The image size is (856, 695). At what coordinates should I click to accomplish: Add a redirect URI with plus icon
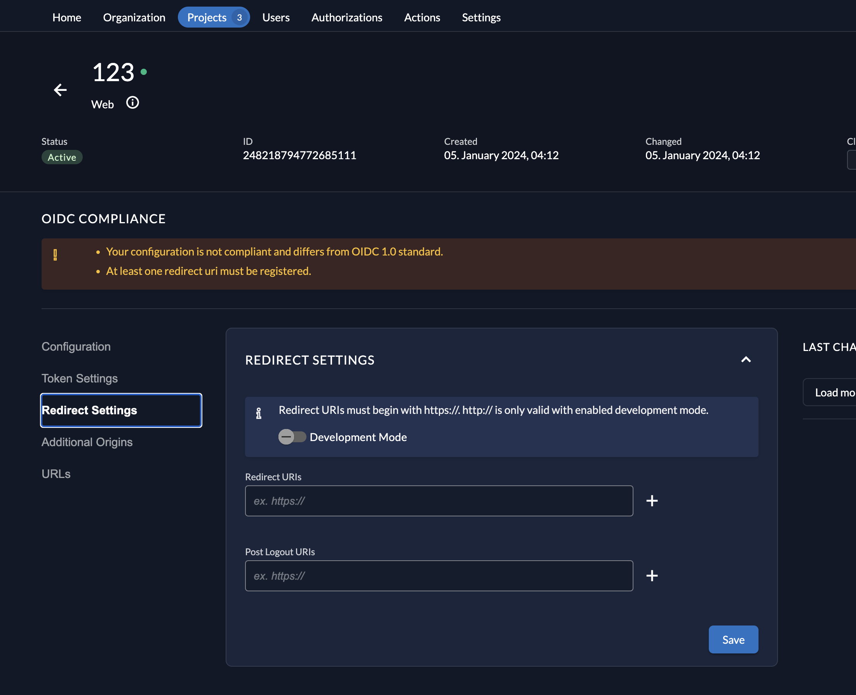[x=652, y=501]
